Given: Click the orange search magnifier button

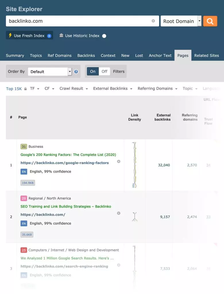Looking at the screenshot, I should click(210, 21).
